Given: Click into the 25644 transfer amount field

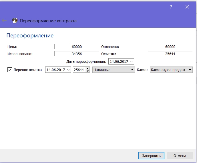Looking at the screenshot, I should click(x=79, y=70).
